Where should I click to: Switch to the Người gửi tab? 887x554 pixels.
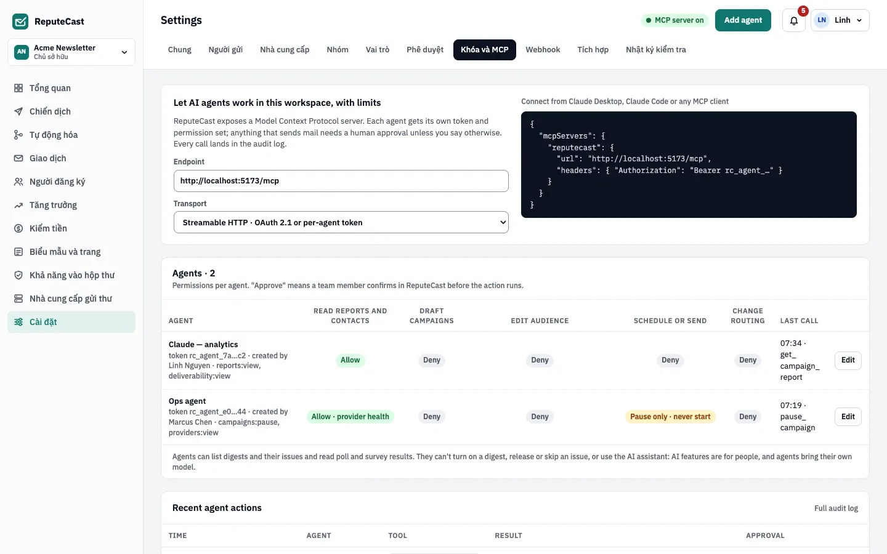click(225, 50)
